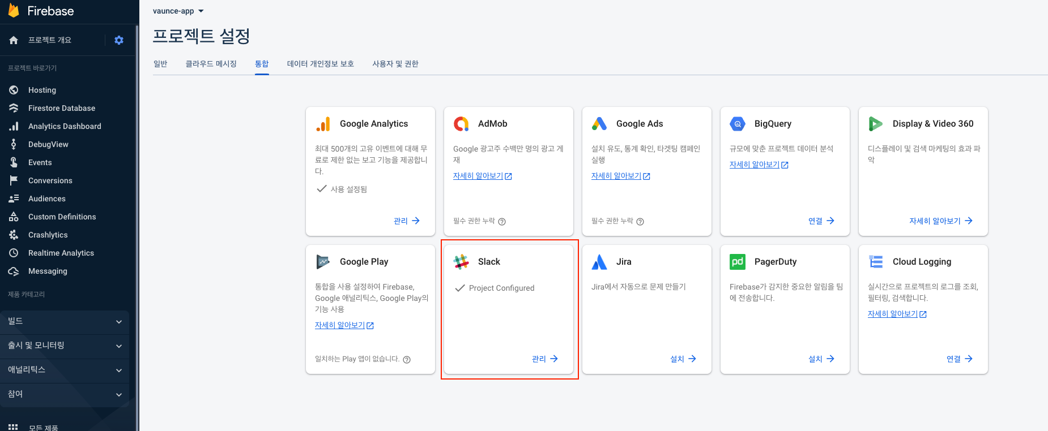Click help icon beside Play 앱이 없습니다
Image resolution: width=1048 pixels, height=431 pixels.
coord(407,360)
